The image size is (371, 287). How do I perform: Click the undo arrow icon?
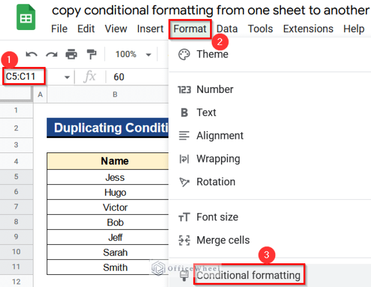pos(31,54)
